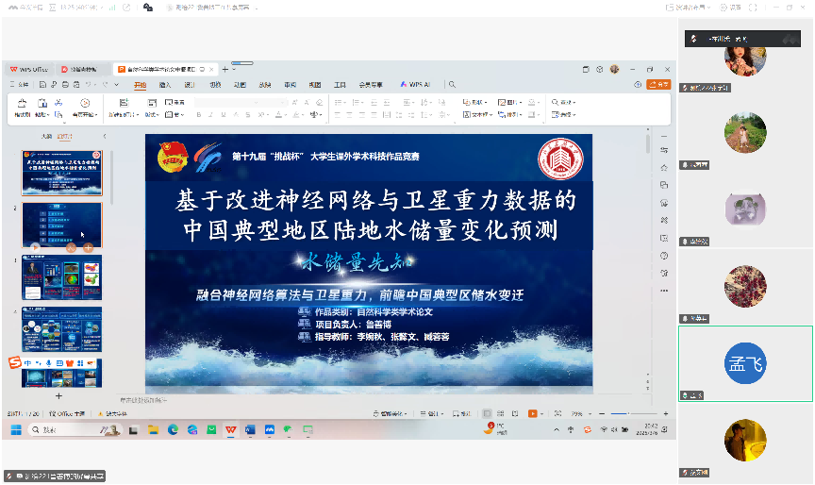This screenshot has width=815, height=485.
Task: Switch to the WPS Office home tab
Action: coord(29,69)
